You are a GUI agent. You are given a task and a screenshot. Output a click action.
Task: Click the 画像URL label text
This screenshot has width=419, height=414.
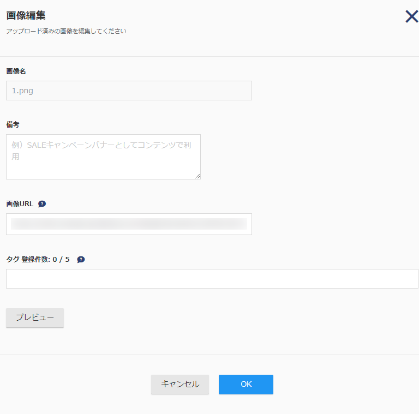click(20, 204)
